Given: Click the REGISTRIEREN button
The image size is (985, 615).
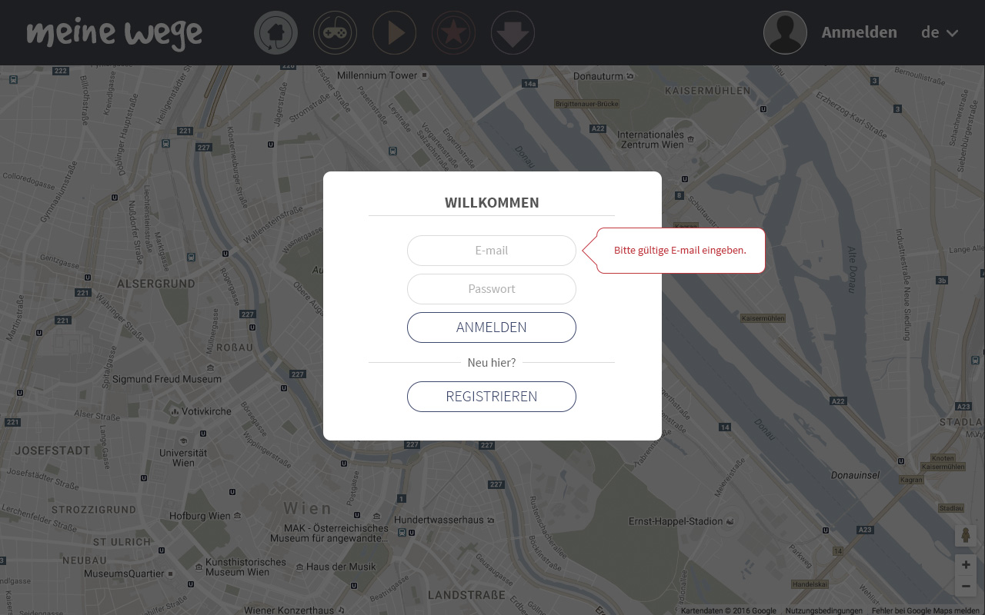Looking at the screenshot, I should [492, 397].
